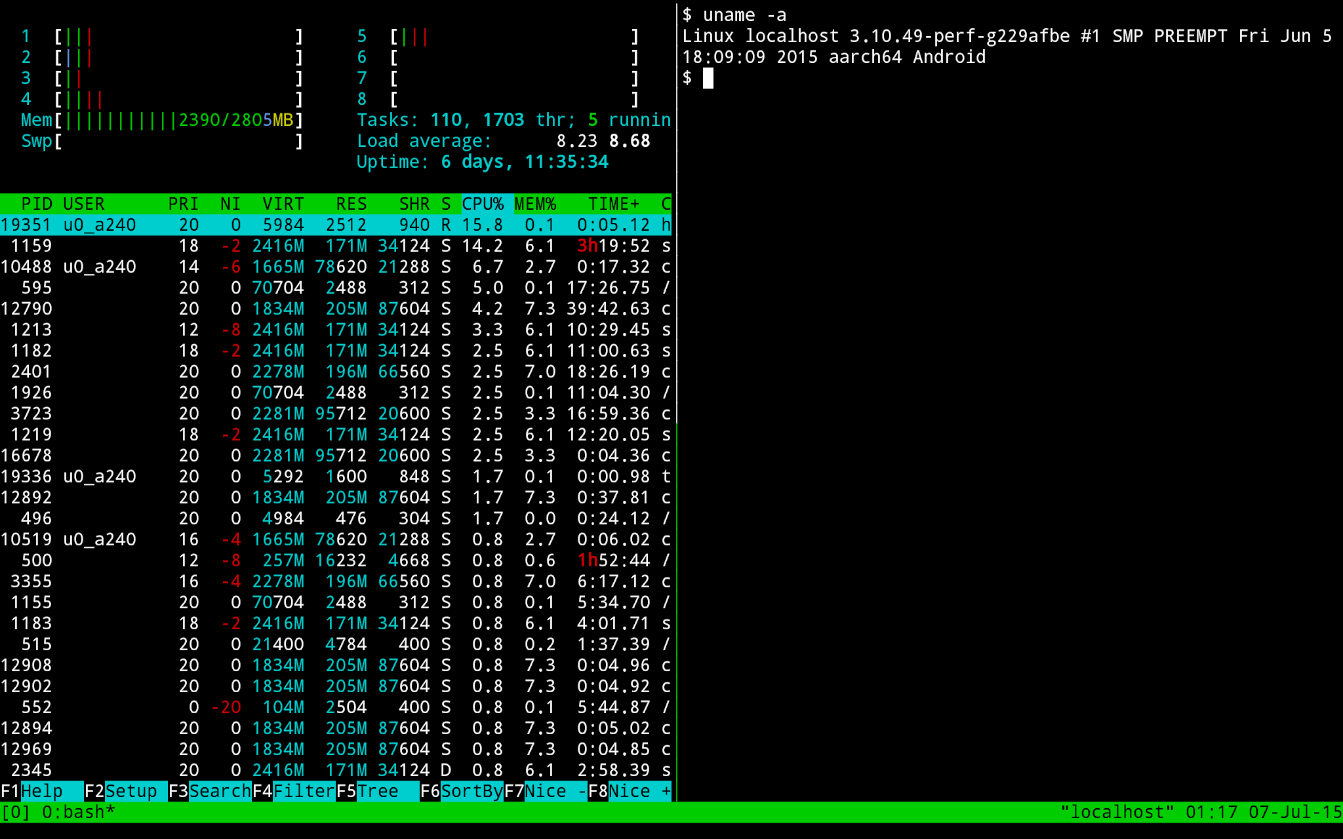Image resolution: width=1343 pixels, height=839 pixels.
Task: Open F2 Setup in htop footer
Action: [126, 791]
